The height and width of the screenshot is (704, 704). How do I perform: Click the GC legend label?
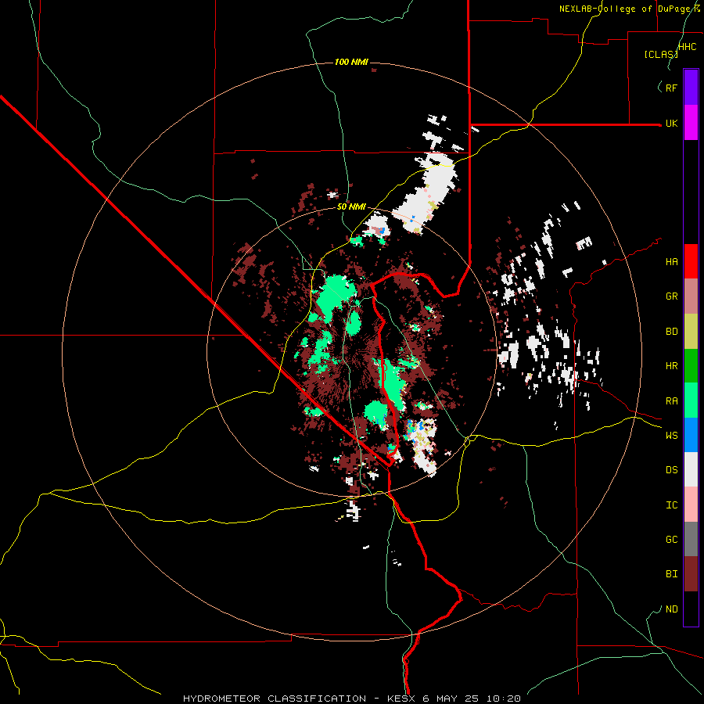[x=671, y=540]
